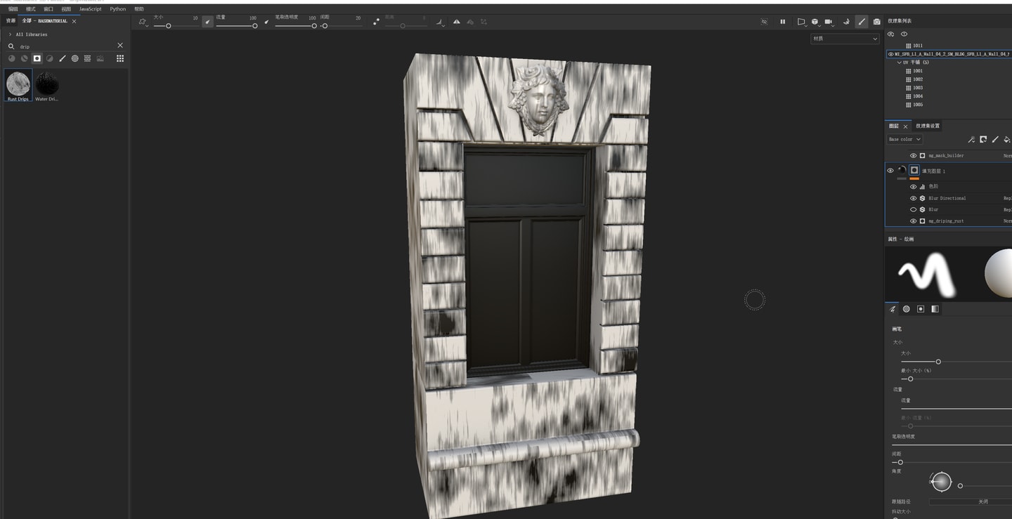The height and width of the screenshot is (519, 1012).
Task: Adjust the top toolbar 流量 flow slider
Action: click(x=236, y=26)
